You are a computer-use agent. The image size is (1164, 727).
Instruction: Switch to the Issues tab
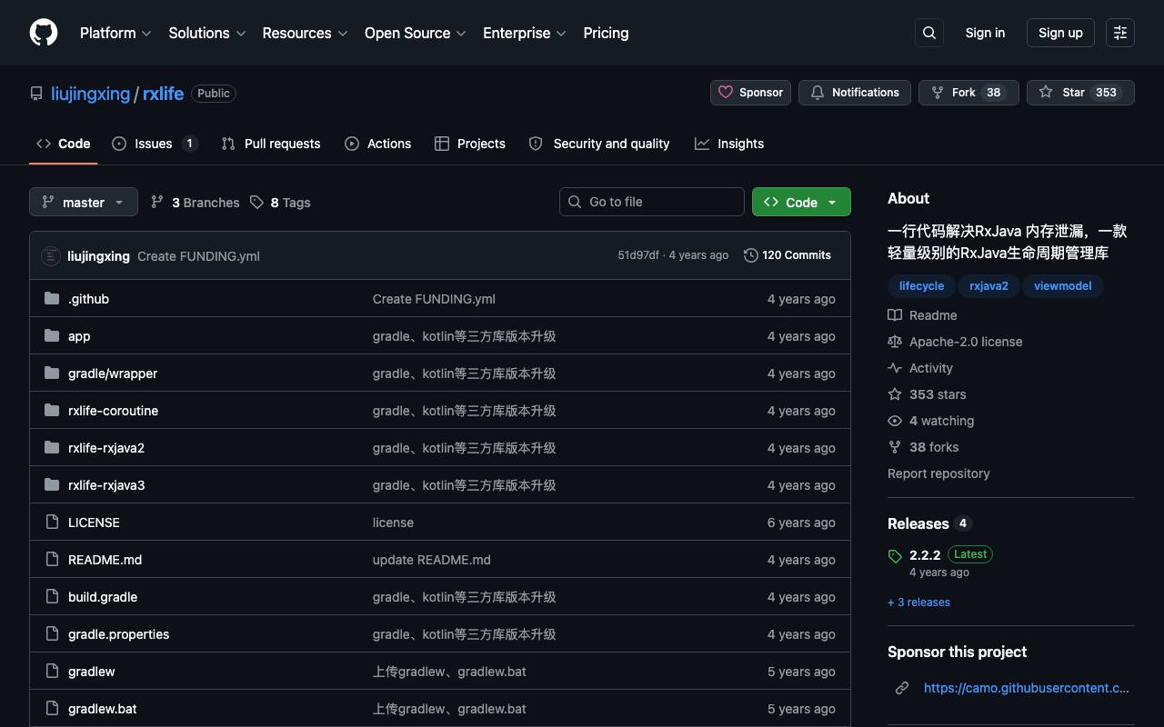(155, 144)
